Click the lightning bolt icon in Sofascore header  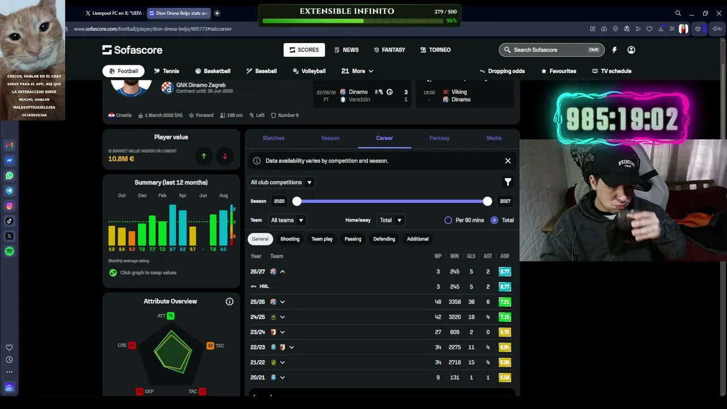615,50
